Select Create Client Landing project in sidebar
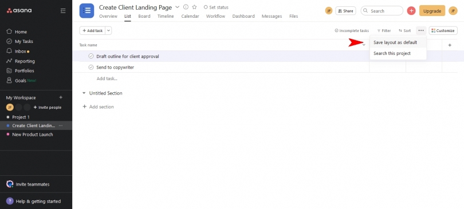This screenshot has height=209, width=464. point(33,125)
